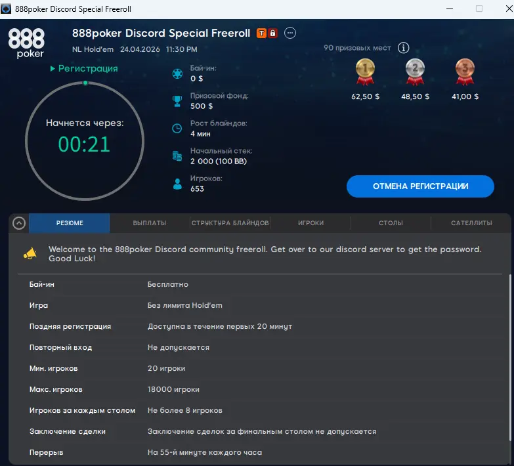Image resolution: width=514 pixels, height=466 pixels.
Task: Open prize places info icon
Action: pos(404,48)
